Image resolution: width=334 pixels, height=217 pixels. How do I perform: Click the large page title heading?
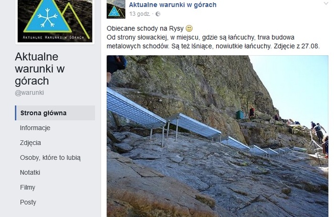tap(40, 69)
